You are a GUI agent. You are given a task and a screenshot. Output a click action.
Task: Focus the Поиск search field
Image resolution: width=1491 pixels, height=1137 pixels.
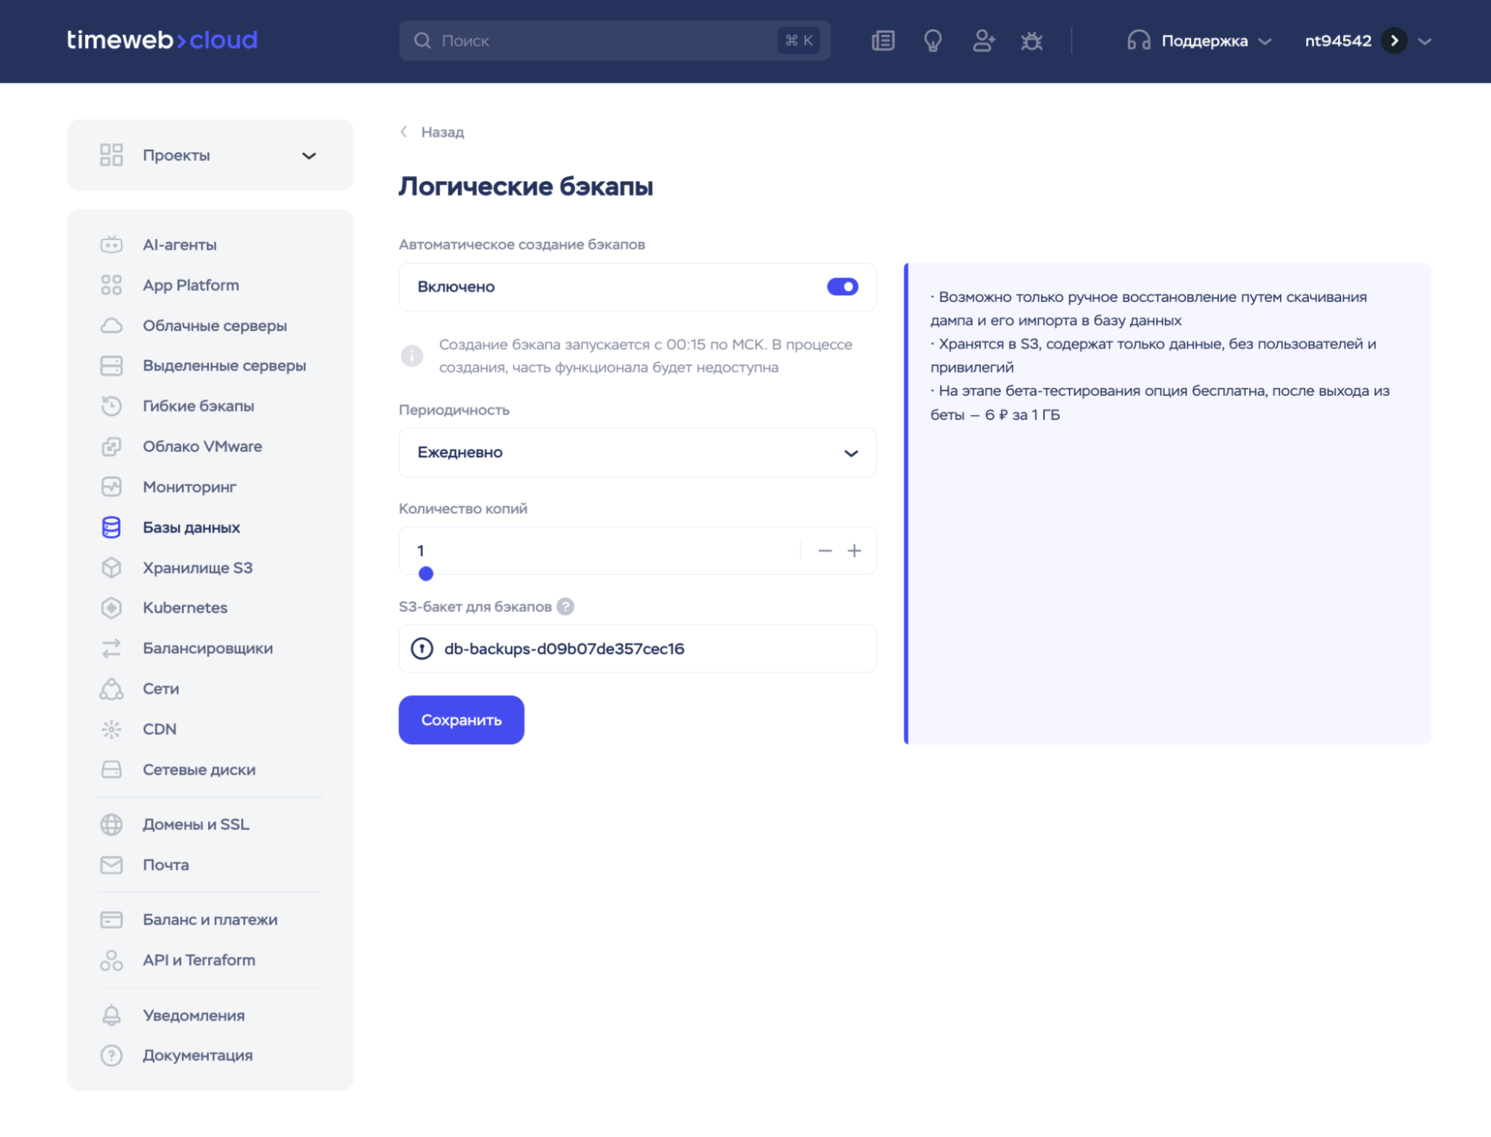604,41
